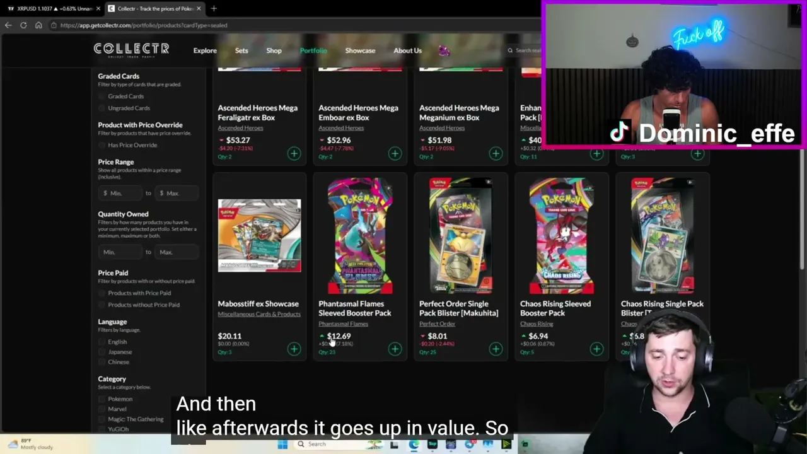Viewport: 807px width, 454px height.
Task: Open the purple profile avatar
Action: (444, 50)
